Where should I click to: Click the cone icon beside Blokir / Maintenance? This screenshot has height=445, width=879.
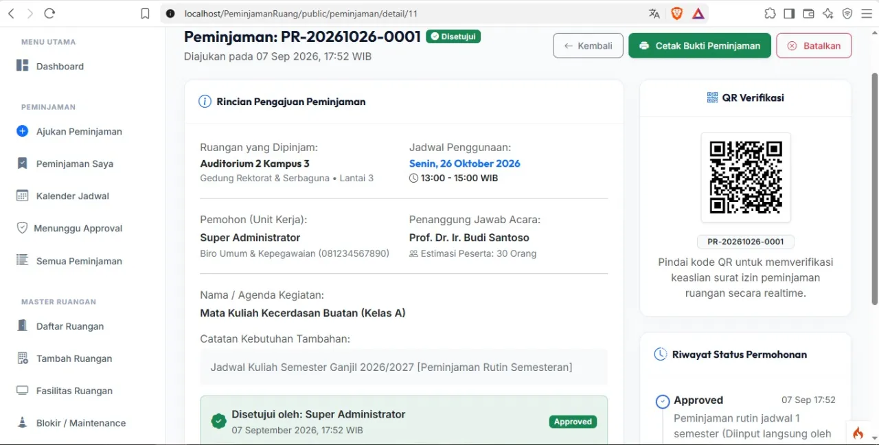coord(22,422)
